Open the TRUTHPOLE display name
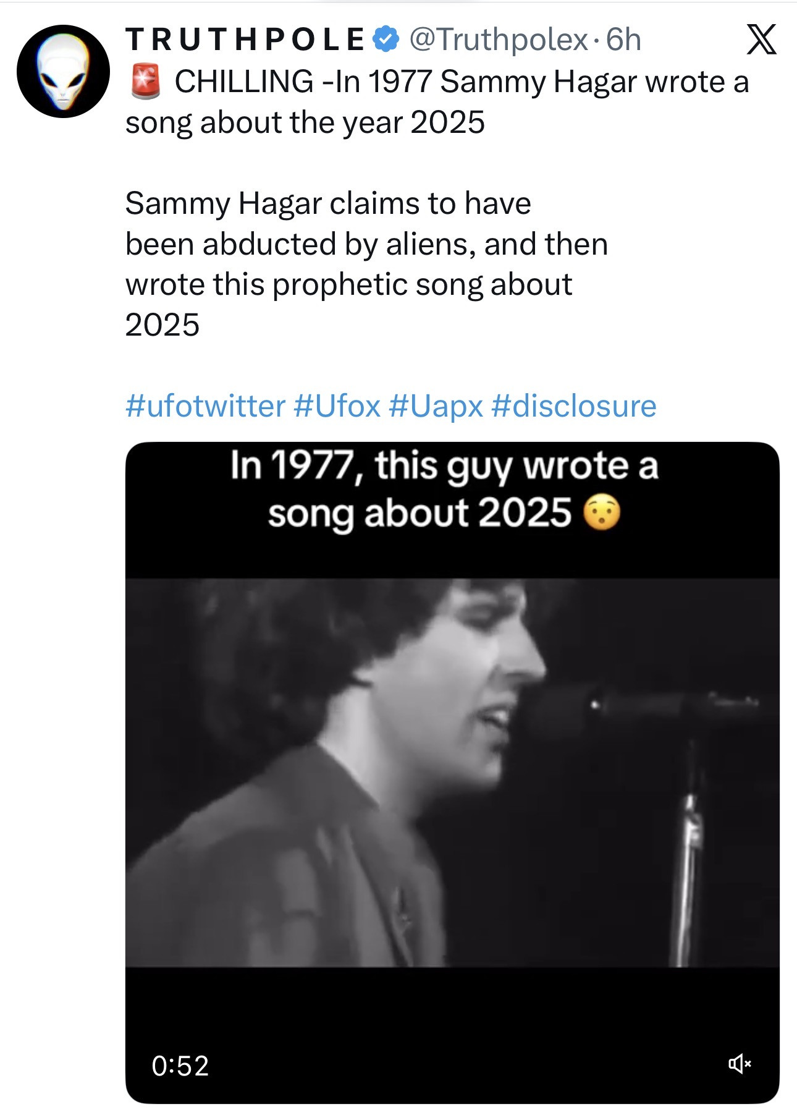The height and width of the screenshot is (1120, 797). 245,40
